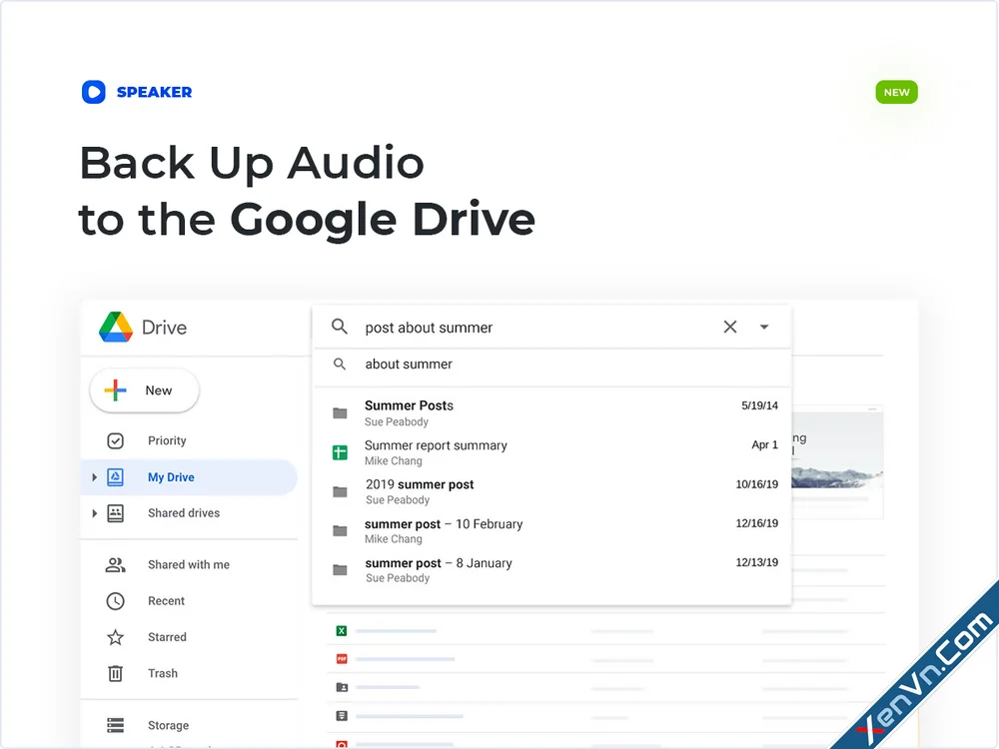Select the 'about summer' search suggestion
This screenshot has height=749, width=999.
551,365
